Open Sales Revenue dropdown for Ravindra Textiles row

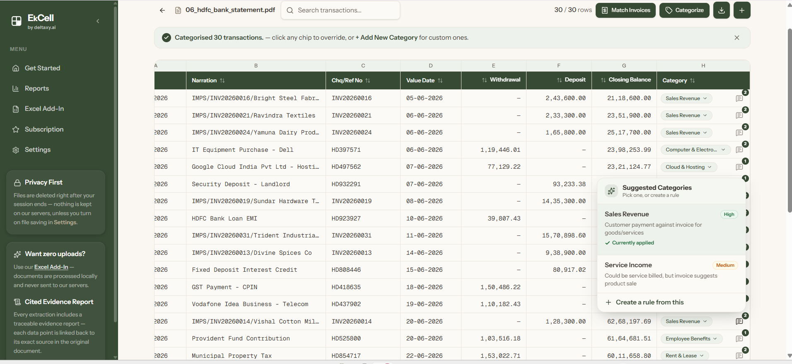pos(686,115)
